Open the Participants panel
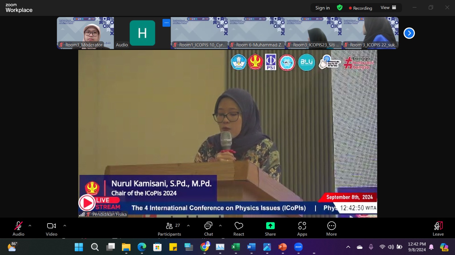The image size is (455, 255). [x=169, y=229]
